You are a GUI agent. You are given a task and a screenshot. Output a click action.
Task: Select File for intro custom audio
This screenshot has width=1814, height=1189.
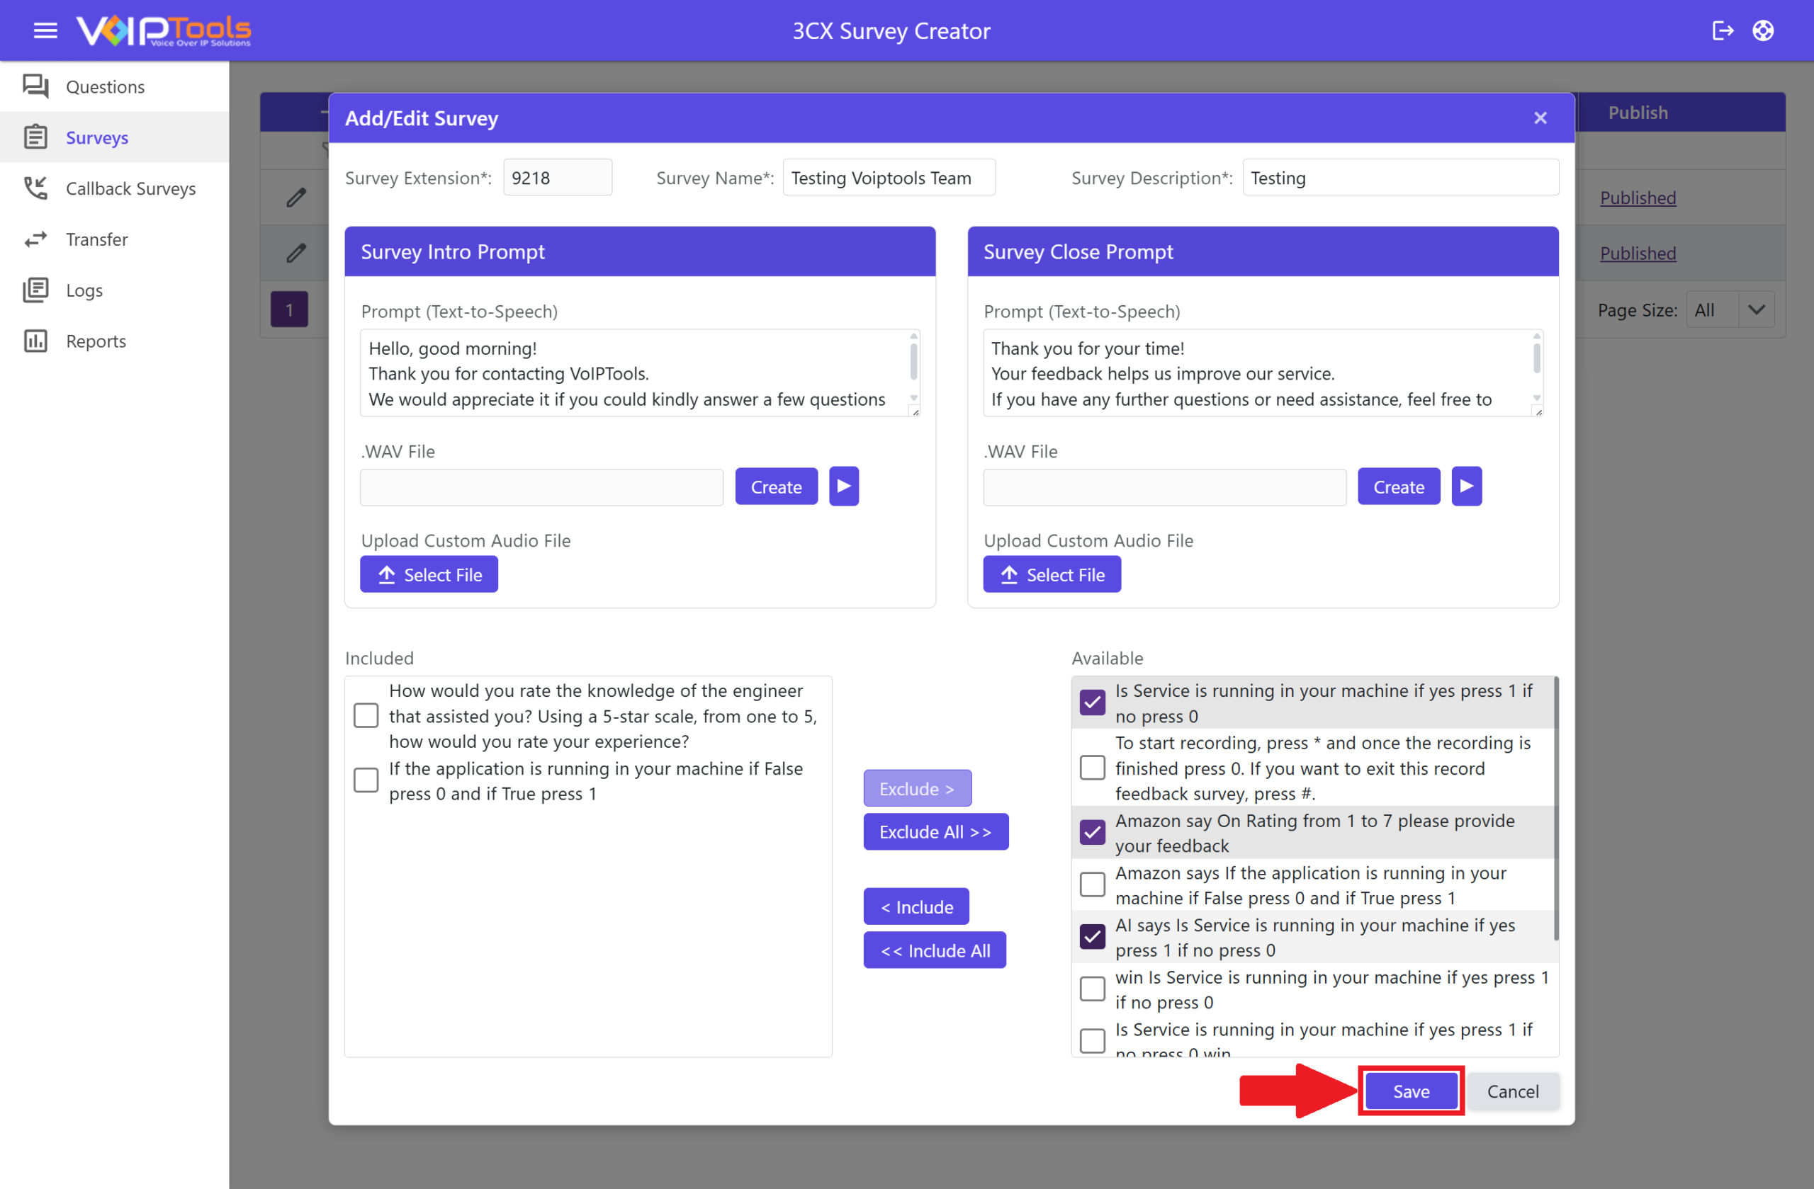[429, 574]
